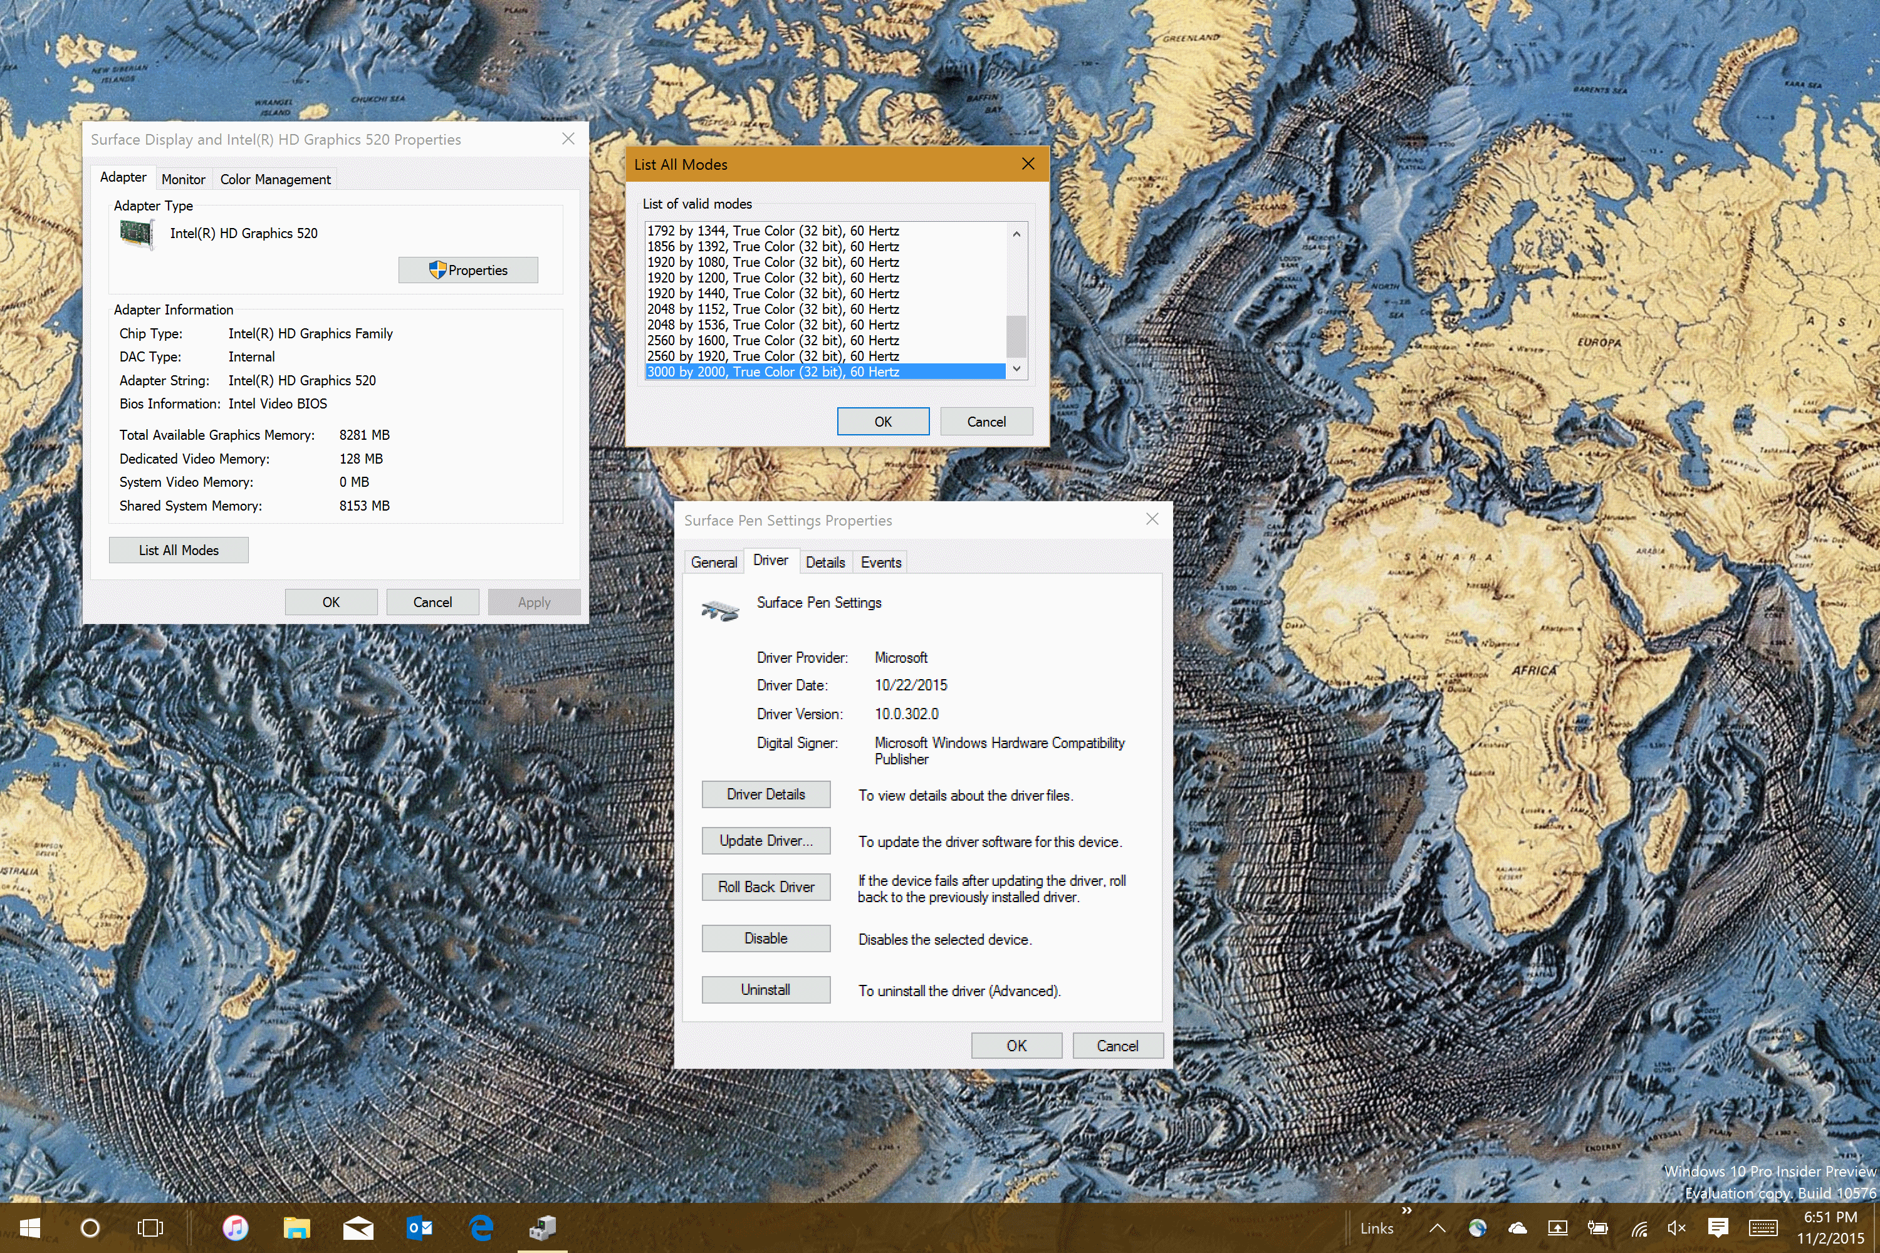This screenshot has height=1253, width=1880.
Task: Select the 2048 by 1536 mode
Action: tap(825, 325)
